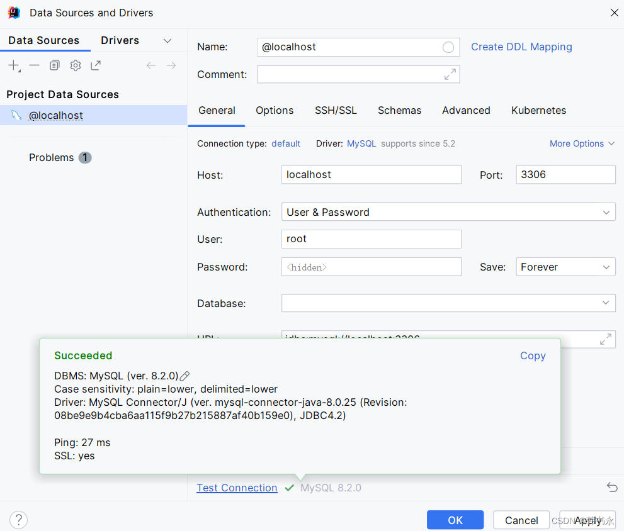The image size is (624, 531).
Task: Expand the URL field with arrows icon
Action: 606,339
